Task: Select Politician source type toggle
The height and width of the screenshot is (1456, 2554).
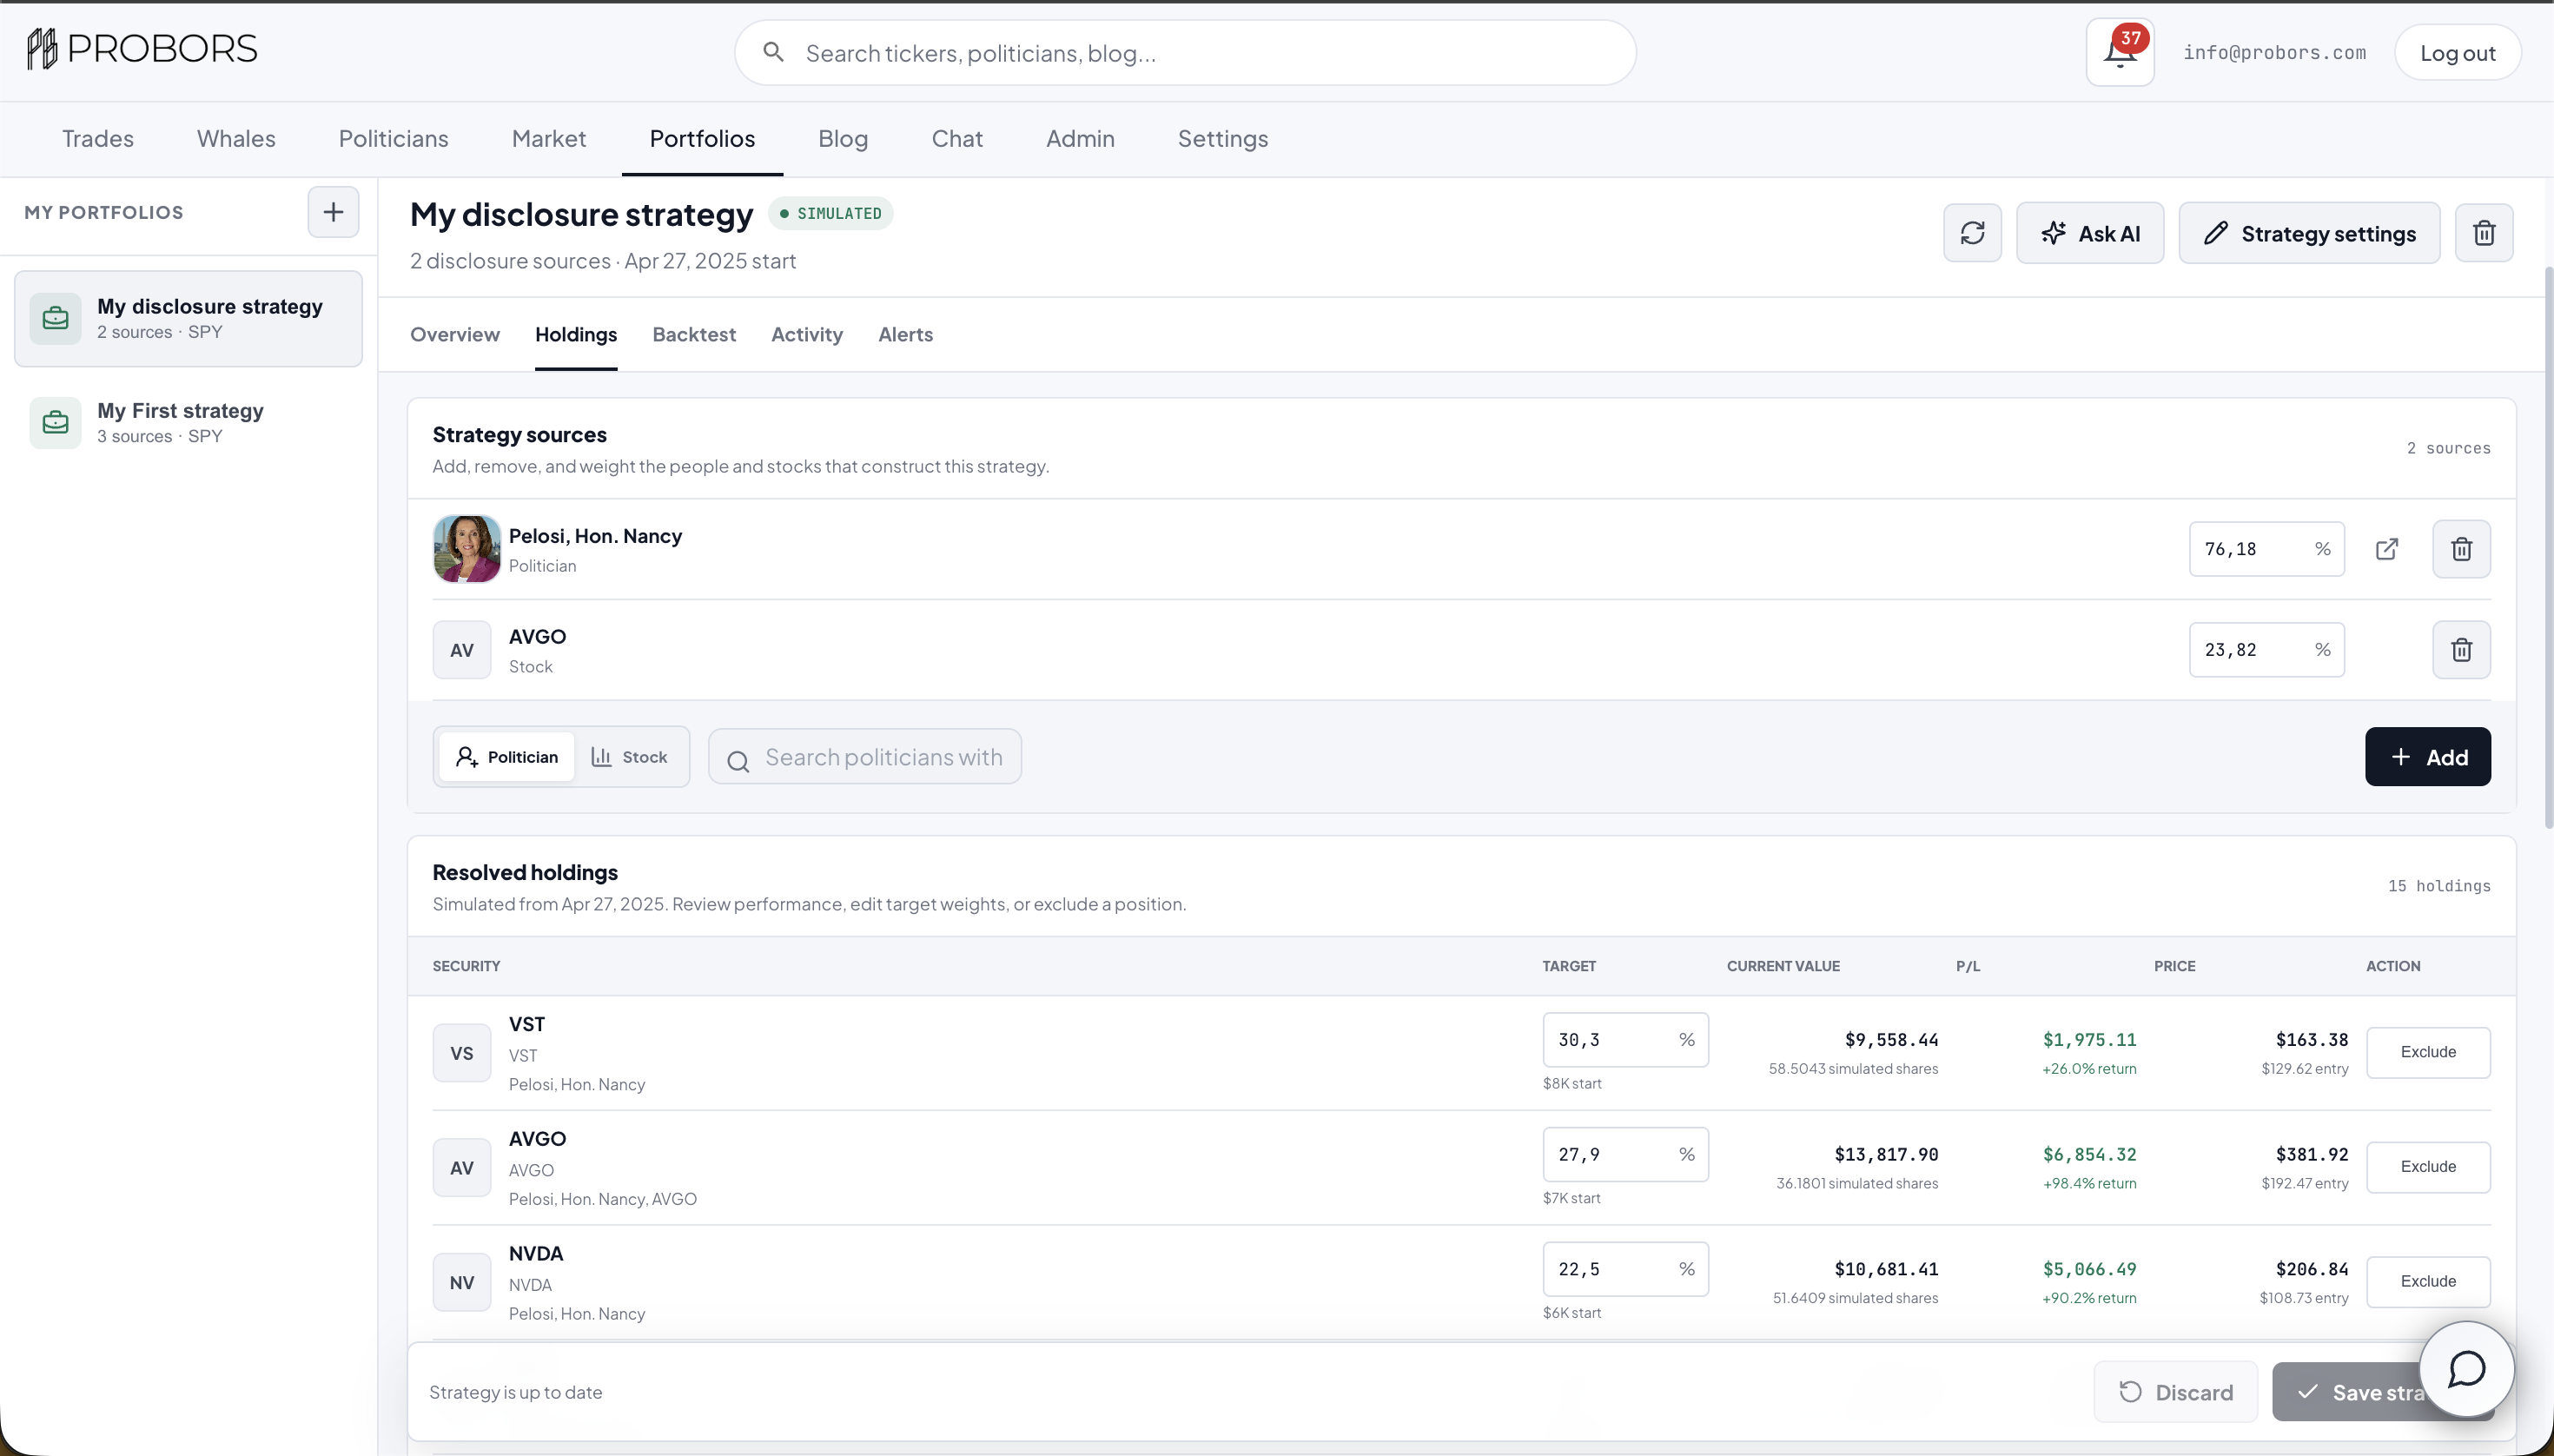Action: pyautogui.click(x=507, y=757)
